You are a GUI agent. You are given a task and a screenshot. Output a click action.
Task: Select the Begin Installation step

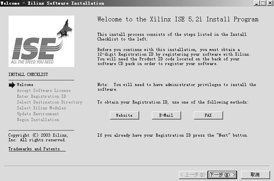(x=38, y=120)
